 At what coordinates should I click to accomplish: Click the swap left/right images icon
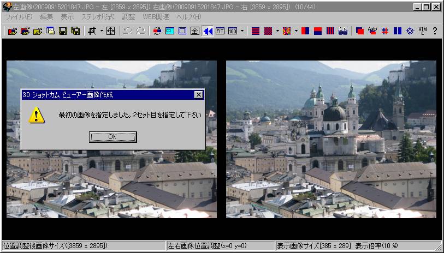click(157, 31)
